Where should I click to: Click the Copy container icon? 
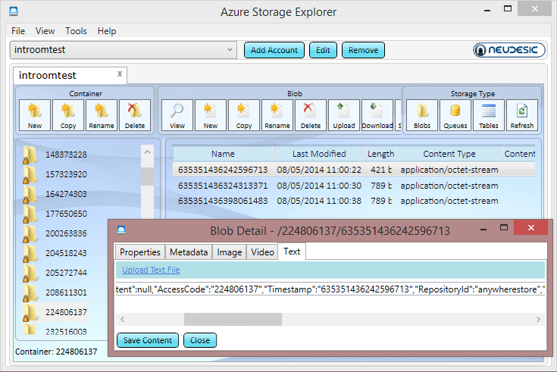coord(68,115)
